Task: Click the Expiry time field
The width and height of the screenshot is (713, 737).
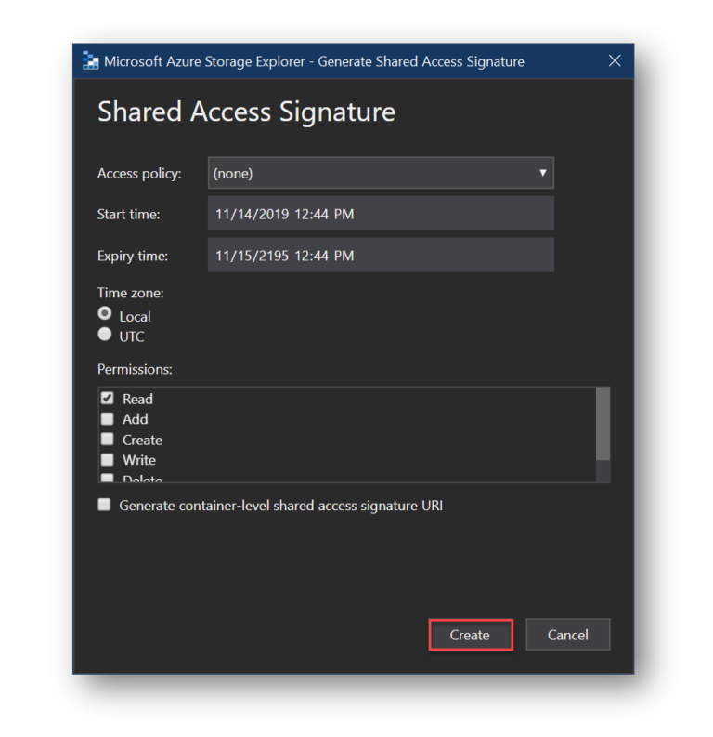Action: tap(381, 256)
